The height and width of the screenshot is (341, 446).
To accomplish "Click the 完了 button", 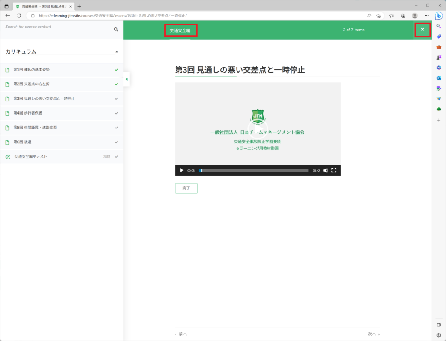I will (186, 188).
